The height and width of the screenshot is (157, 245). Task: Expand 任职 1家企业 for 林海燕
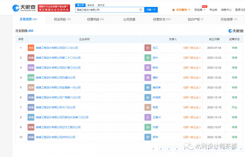click(192, 98)
